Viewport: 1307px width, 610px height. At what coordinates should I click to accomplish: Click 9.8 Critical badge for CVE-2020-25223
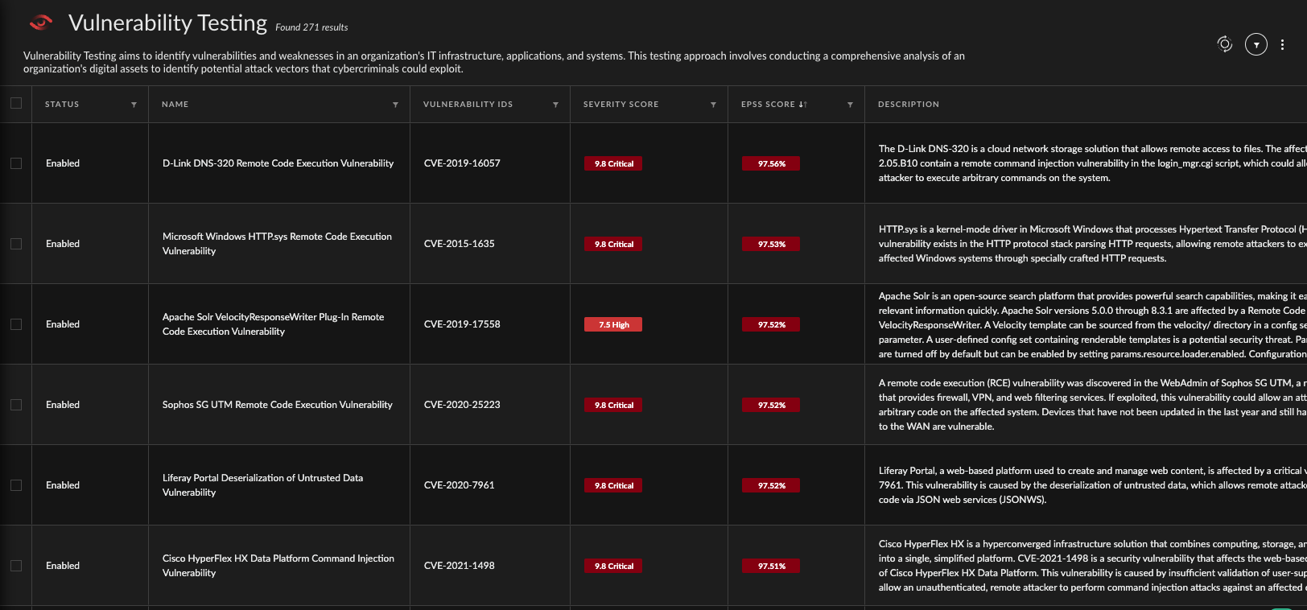[613, 405]
